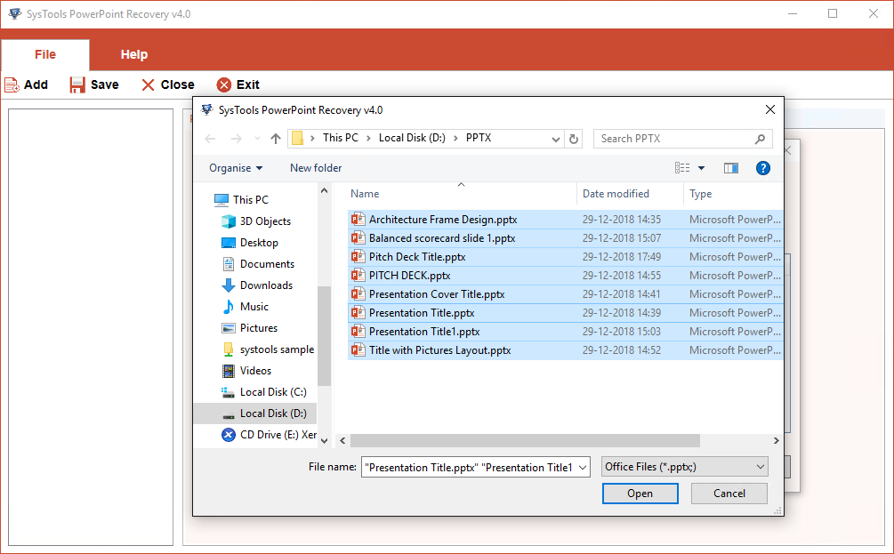This screenshot has height=554, width=894.
Task: Open dialog help question mark icon
Action: coord(763,167)
